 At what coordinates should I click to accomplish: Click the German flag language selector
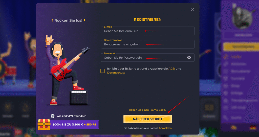[253, 128]
